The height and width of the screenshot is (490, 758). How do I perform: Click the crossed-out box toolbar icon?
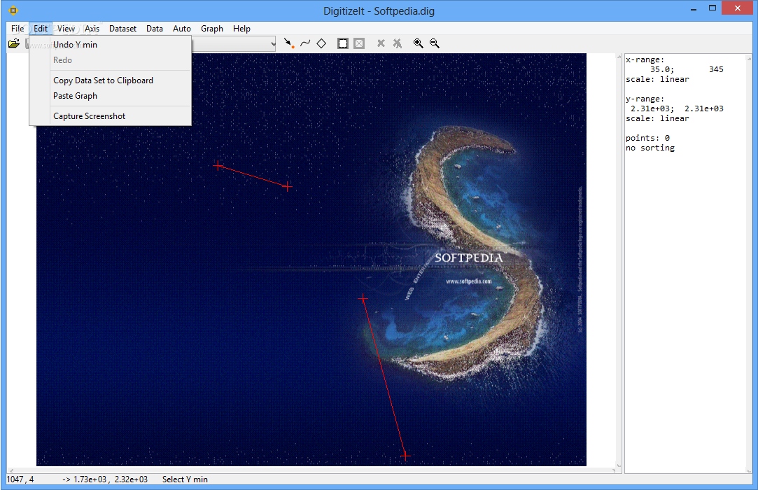point(359,43)
